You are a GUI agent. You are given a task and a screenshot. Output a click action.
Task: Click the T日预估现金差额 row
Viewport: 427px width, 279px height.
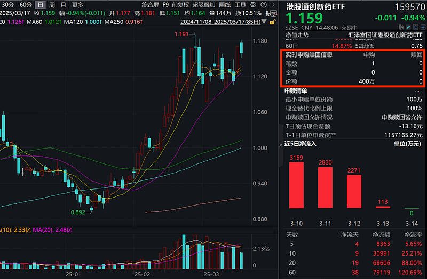click(x=354, y=126)
